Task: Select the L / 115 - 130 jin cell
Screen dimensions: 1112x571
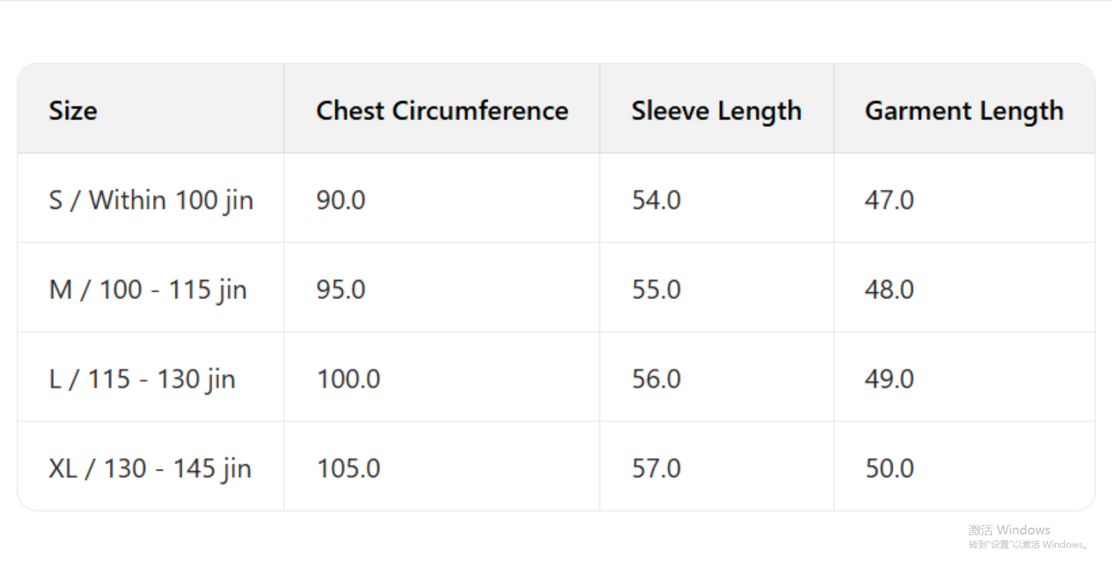Action: coord(142,379)
